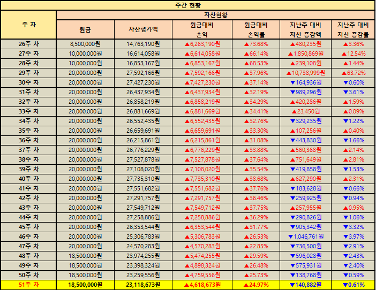Viewport: 376px width, 290px height.
Task: Select the 23,118,673원 cell in yellow row
Action: click(143, 285)
